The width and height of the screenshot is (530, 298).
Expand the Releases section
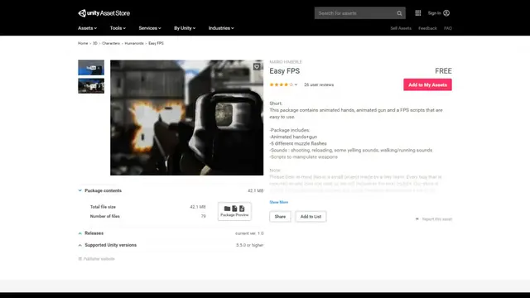tap(80, 233)
